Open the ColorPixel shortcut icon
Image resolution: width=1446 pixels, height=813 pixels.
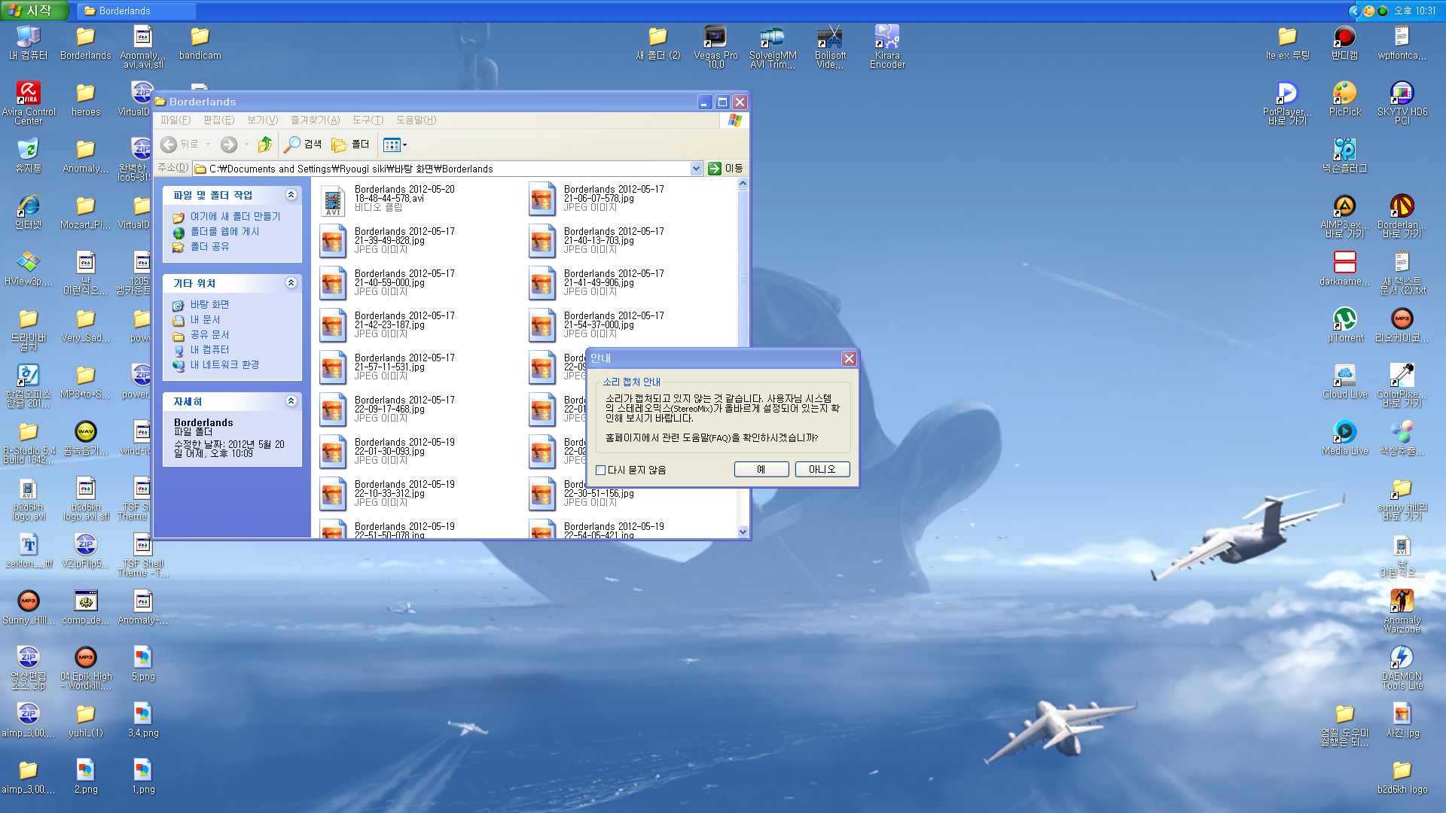point(1402,385)
